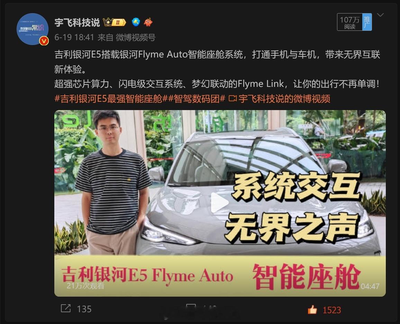Viewport: 400px width, 324px height.
Task: Like the post with thumbs-up icon
Action: [x=312, y=310]
